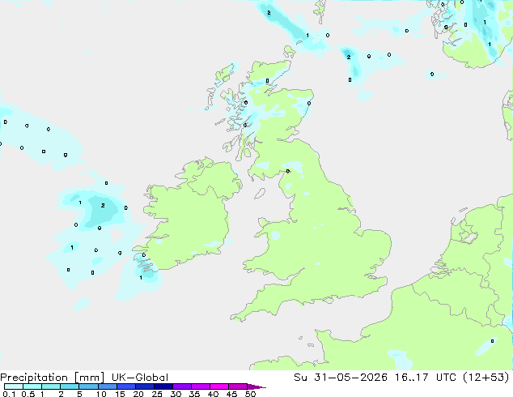This screenshot has width=513, height=397.
Task: Click the 'Su 31-05-2026' date text
Action: pyautogui.click(x=341, y=378)
